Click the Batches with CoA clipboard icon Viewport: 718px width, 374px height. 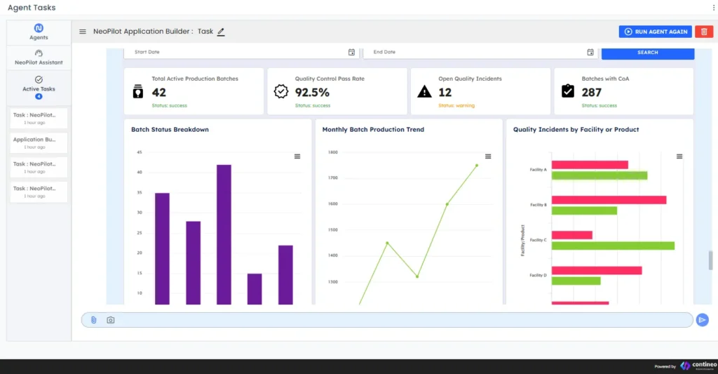568,91
